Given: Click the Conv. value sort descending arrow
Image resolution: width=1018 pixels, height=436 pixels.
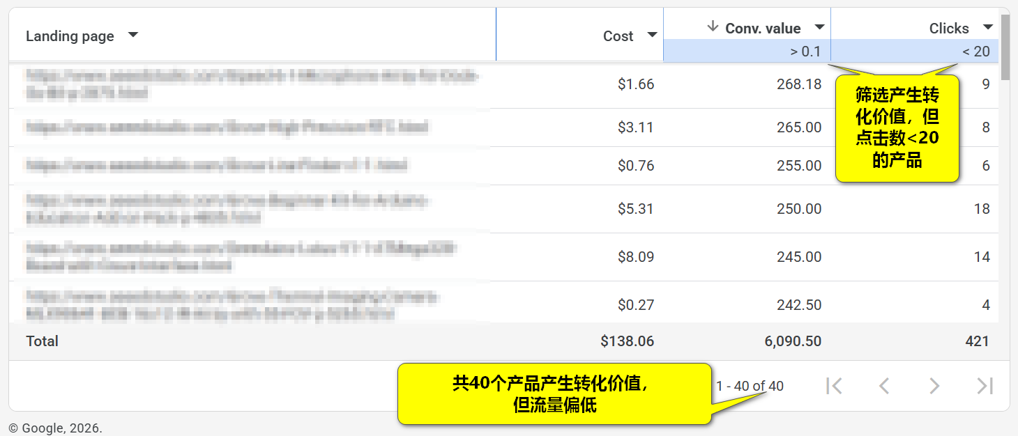Looking at the screenshot, I should [x=712, y=26].
